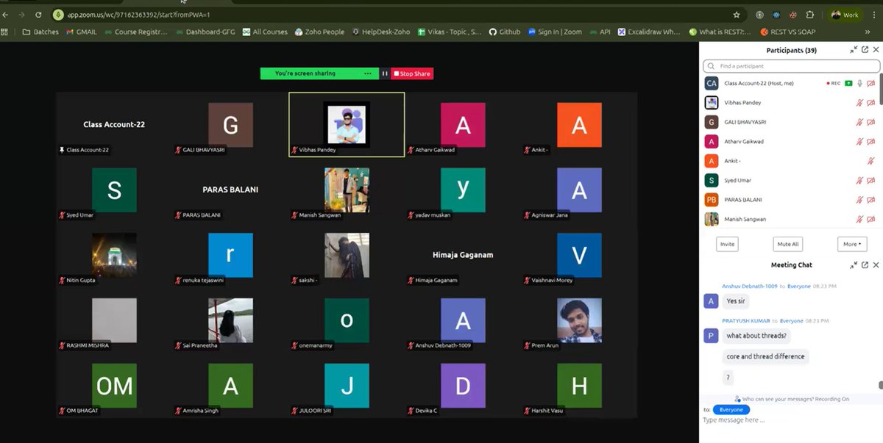The height and width of the screenshot is (443, 883).
Task: Select Prem Arun's video tile
Action: [x=579, y=320]
